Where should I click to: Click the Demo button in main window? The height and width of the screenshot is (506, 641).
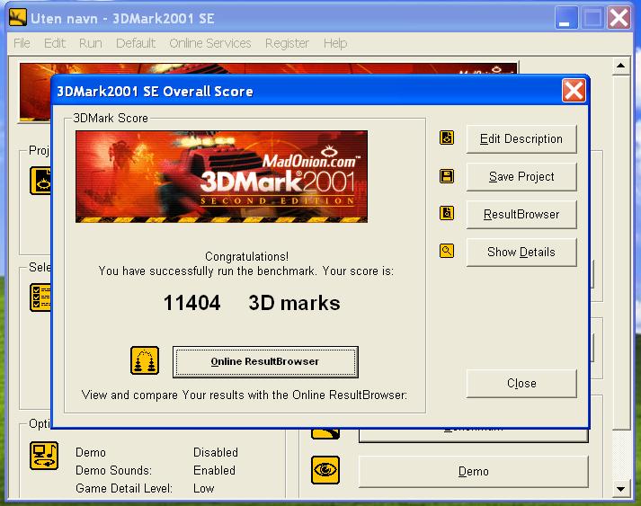[x=474, y=472]
